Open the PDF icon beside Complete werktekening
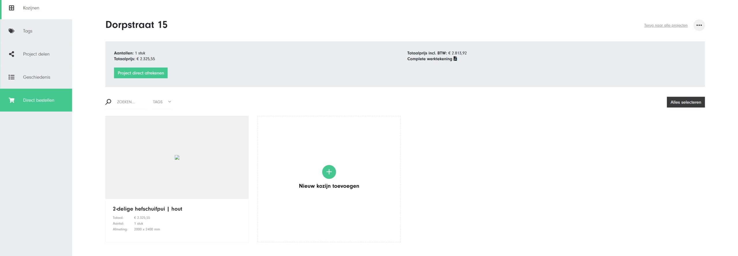738x256 pixels. click(455, 59)
